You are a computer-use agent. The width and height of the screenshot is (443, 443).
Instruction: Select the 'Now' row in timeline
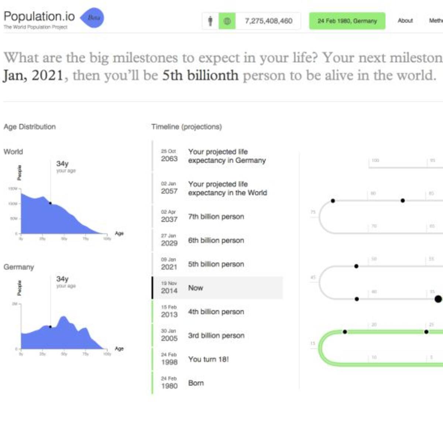click(x=218, y=288)
